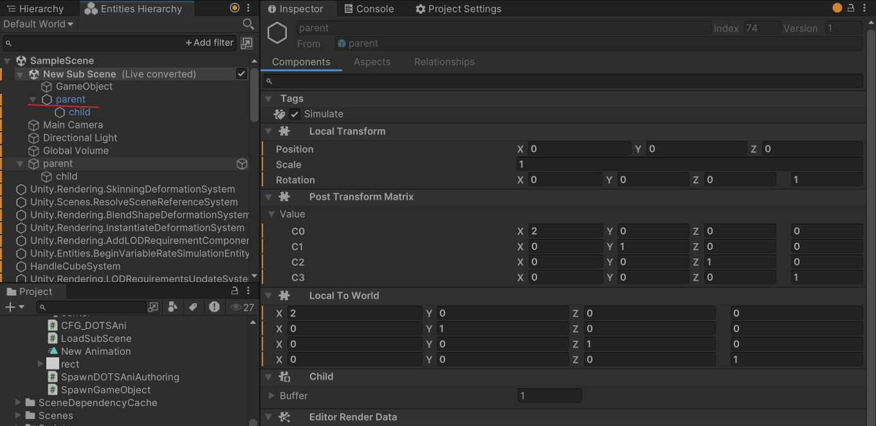The width and height of the screenshot is (876, 426).
Task: Click the Inspector lock icon
Action: pos(851,8)
